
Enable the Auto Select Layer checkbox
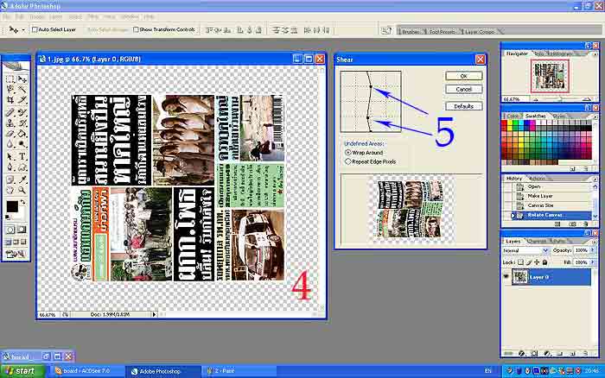(35, 29)
